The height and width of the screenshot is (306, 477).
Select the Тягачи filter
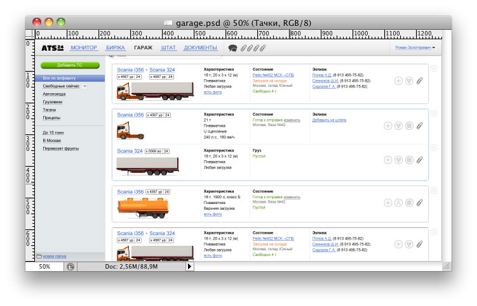pyautogui.click(x=50, y=110)
